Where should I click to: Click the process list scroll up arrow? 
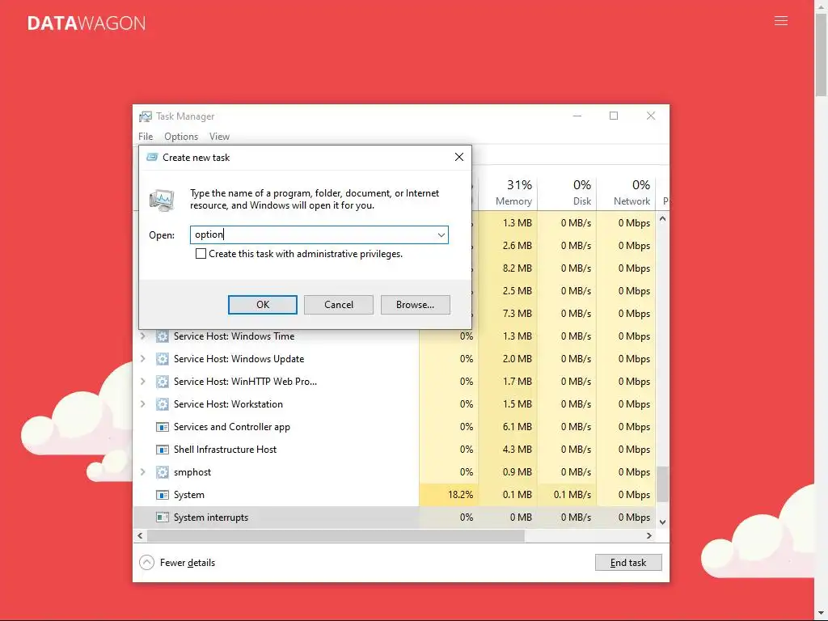pyautogui.click(x=662, y=218)
